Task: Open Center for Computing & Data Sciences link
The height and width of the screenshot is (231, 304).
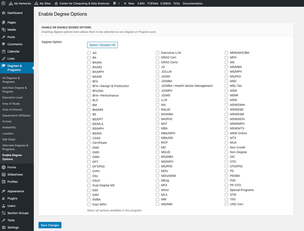Action: tap(84, 3)
